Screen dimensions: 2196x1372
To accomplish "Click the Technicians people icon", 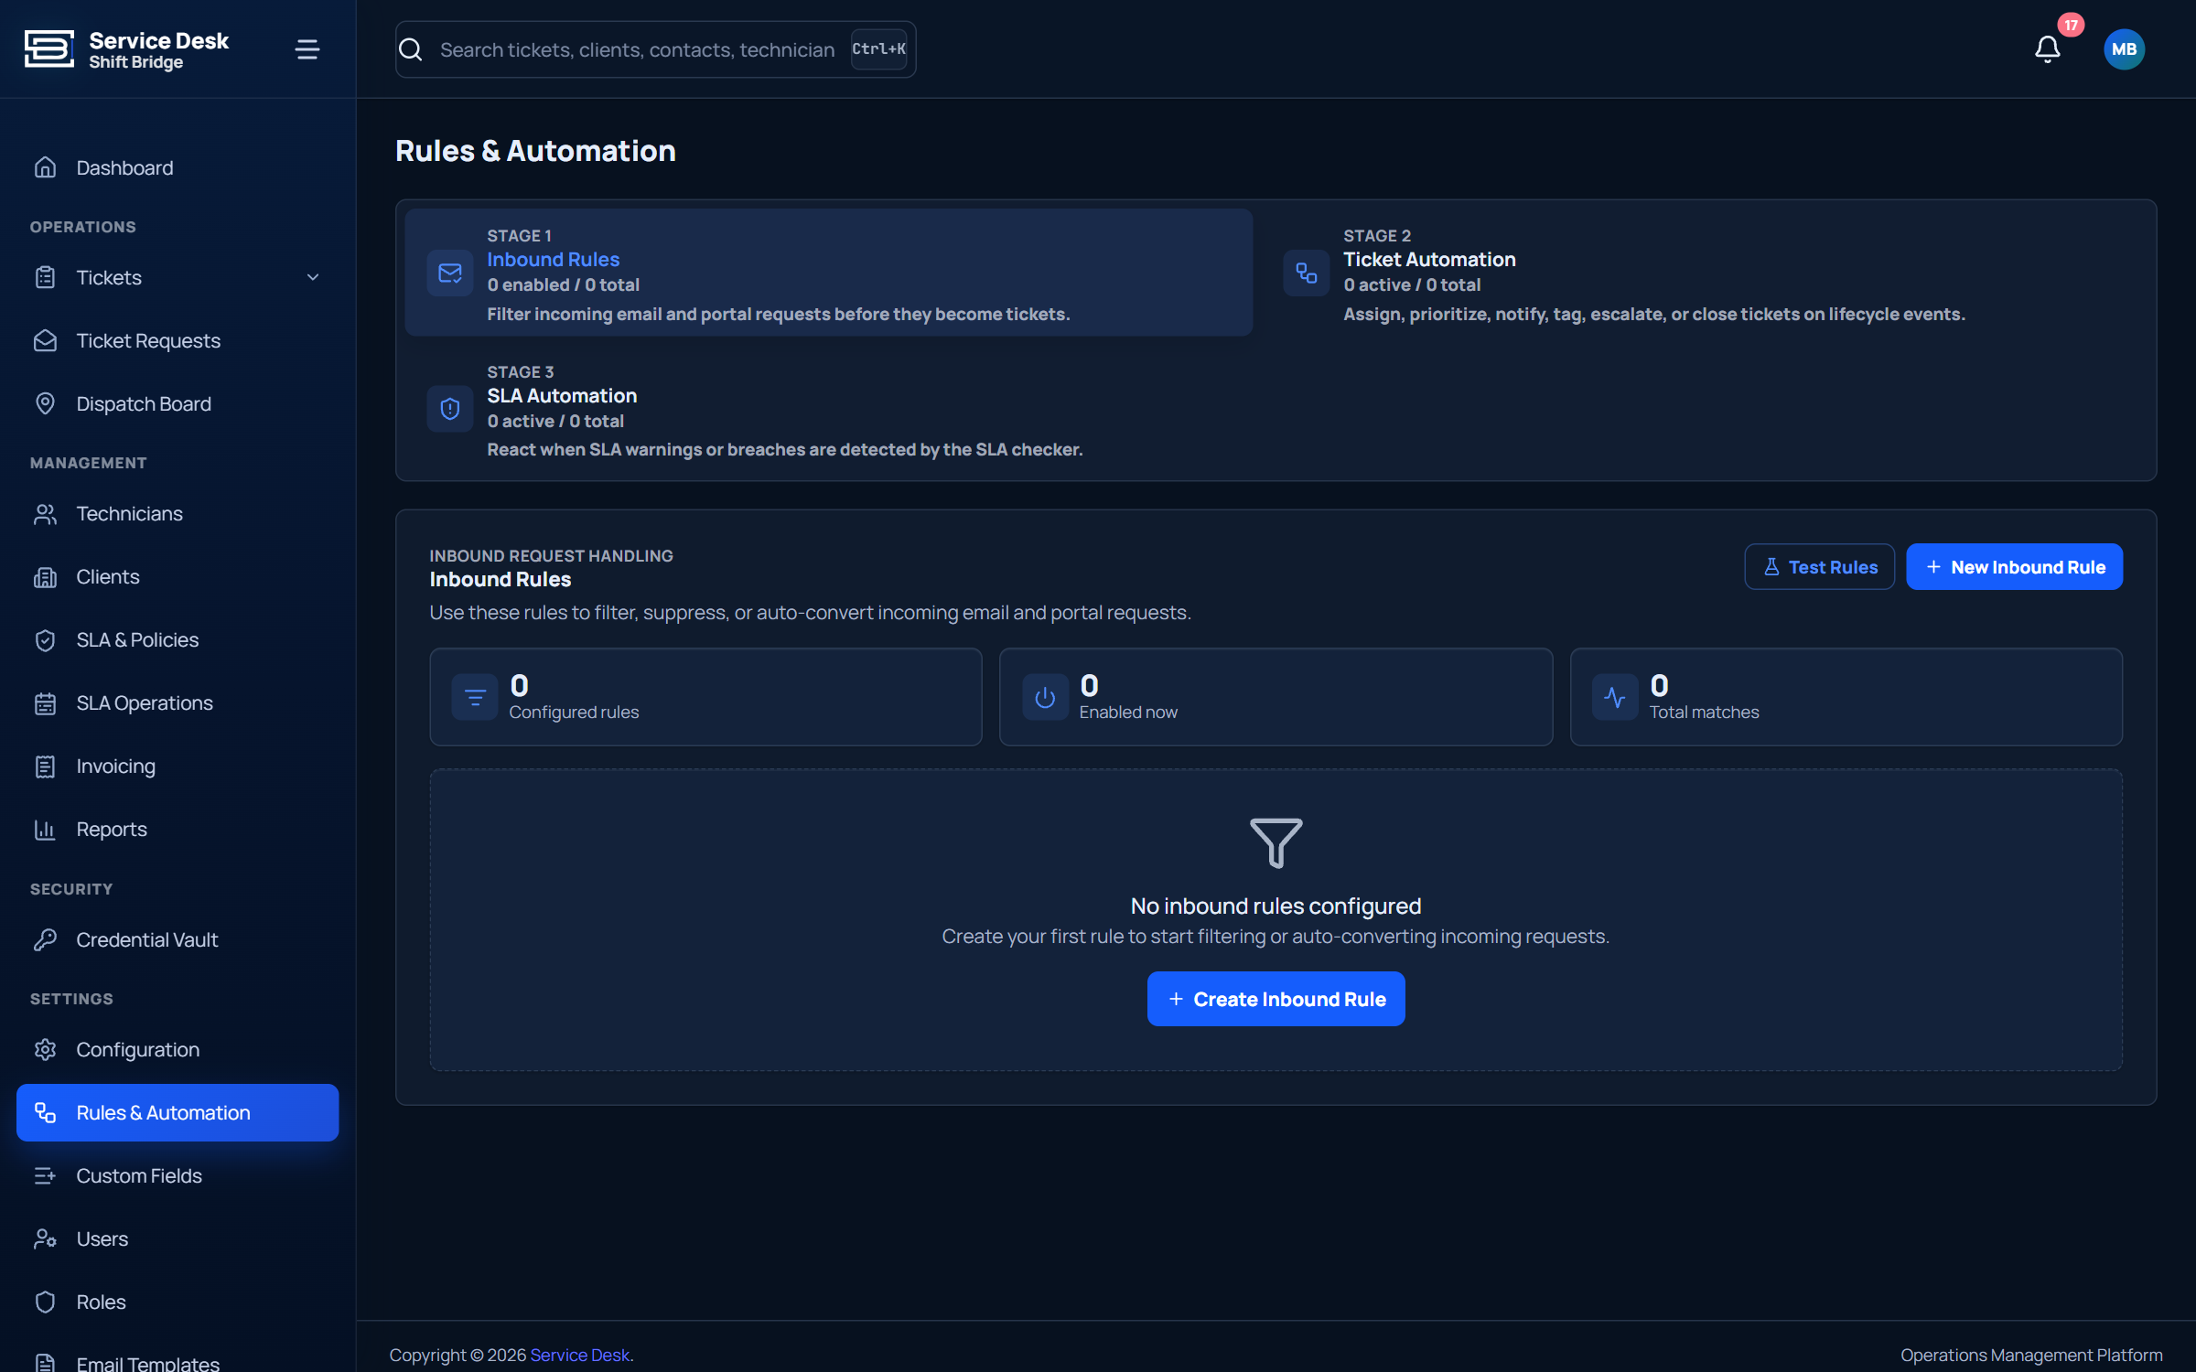I will click(45, 514).
